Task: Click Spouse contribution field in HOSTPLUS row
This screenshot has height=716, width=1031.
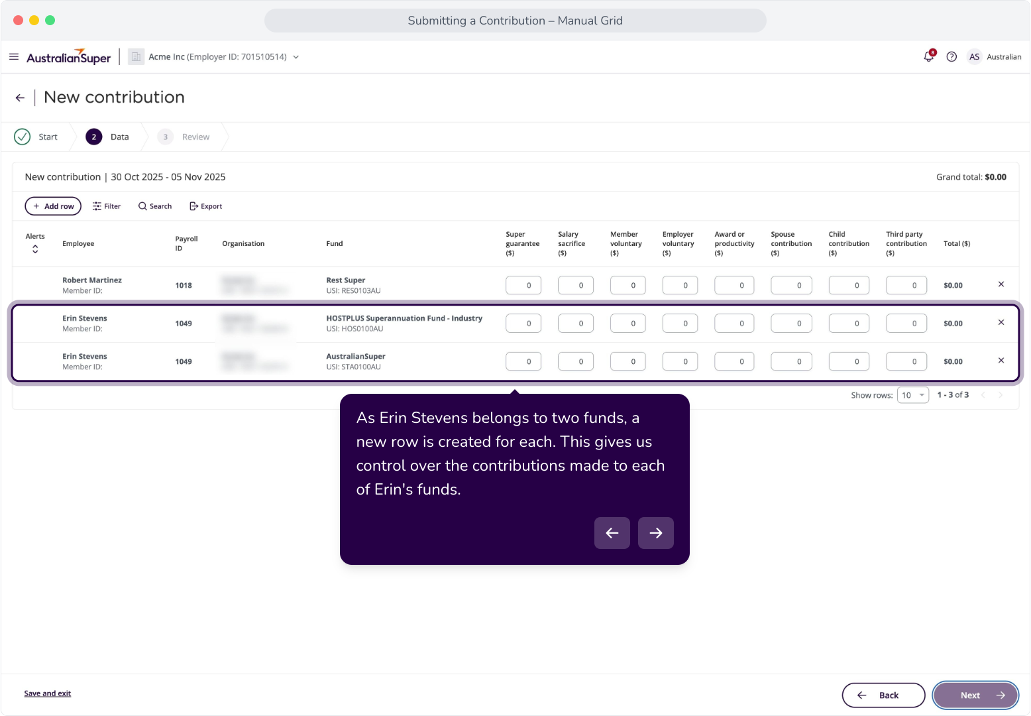Action: click(792, 324)
